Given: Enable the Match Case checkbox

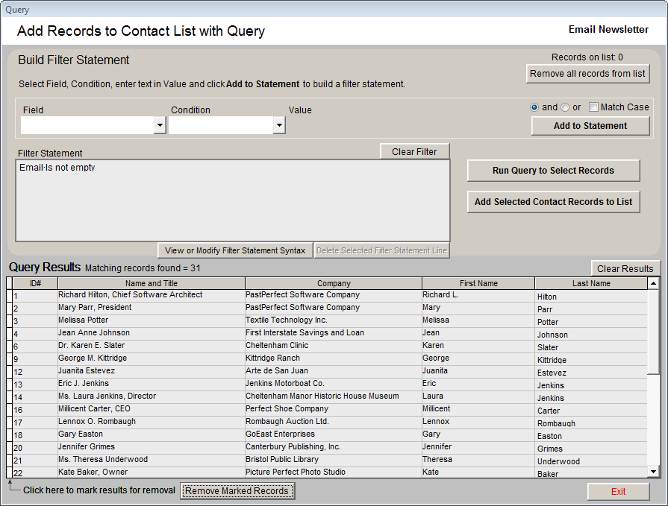Looking at the screenshot, I should [x=593, y=107].
